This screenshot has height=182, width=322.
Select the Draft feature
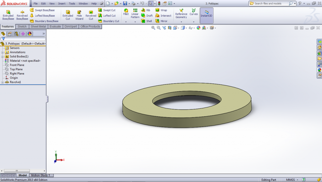[x=147, y=16]
